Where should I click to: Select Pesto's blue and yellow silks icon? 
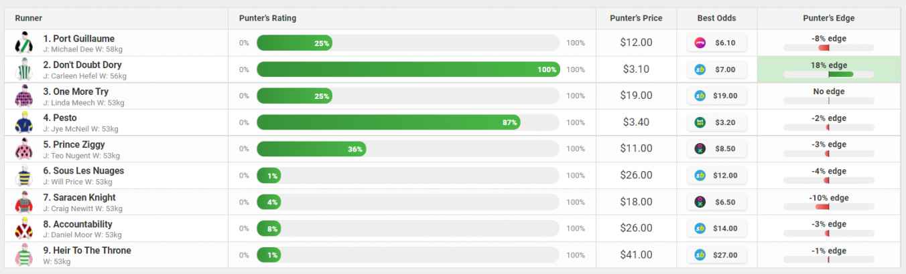coord(23,122)
